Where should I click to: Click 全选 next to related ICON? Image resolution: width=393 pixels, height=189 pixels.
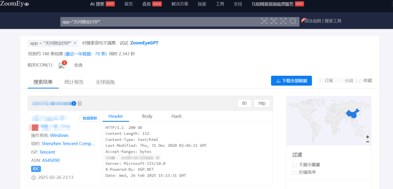click(78, 65)
